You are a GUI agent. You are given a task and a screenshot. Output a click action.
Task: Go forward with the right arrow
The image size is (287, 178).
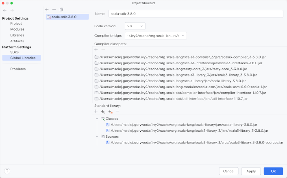[12, 10]
